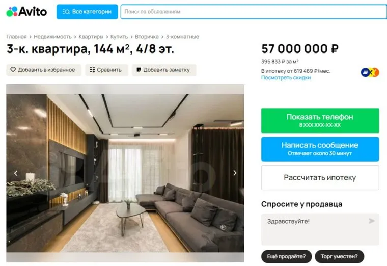The width and height of the screenshot is (387, 266).
Task: Click the Показать телефон button
Action: (x=320, y=121)
